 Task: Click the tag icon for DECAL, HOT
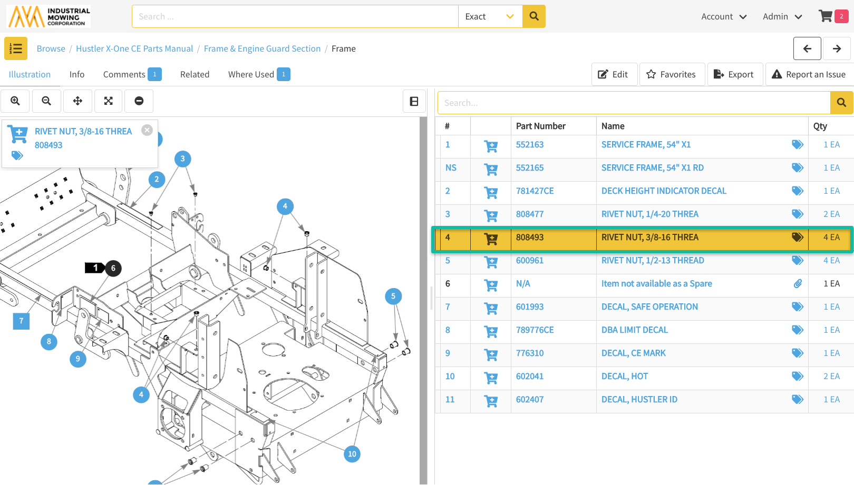pyautogui.click(x=797, y=376)
